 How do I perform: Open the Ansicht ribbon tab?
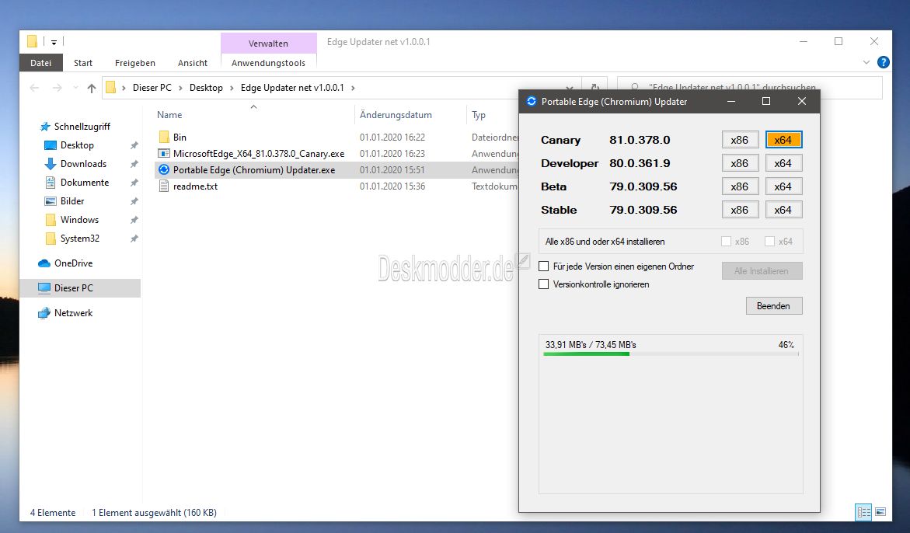pos(193,63)
